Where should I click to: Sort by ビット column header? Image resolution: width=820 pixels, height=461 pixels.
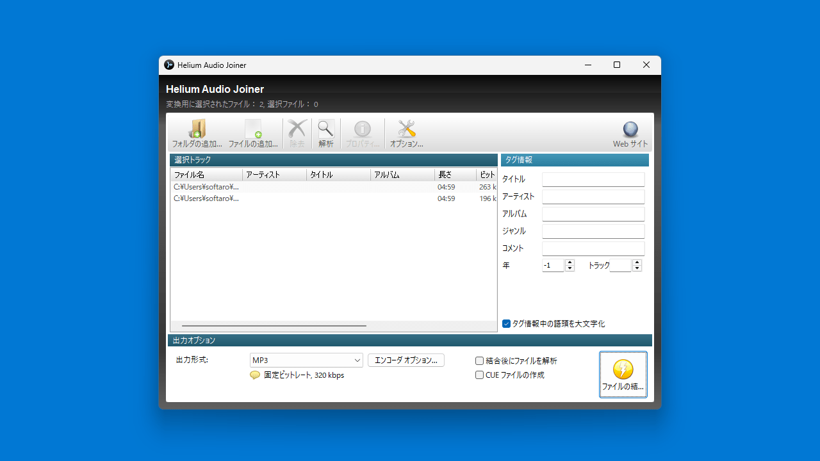(487, 175)
